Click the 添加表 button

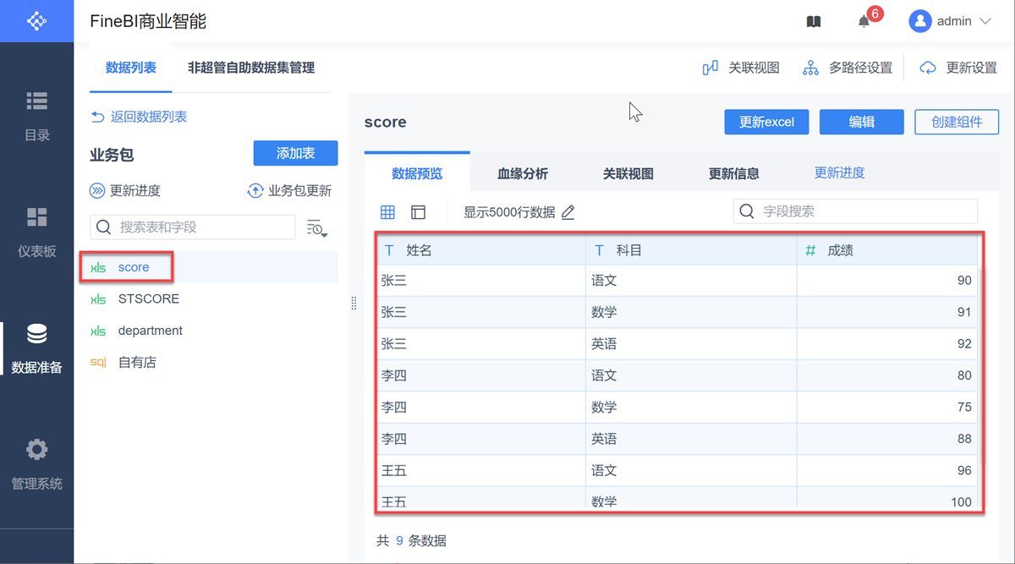coord(295,153)
